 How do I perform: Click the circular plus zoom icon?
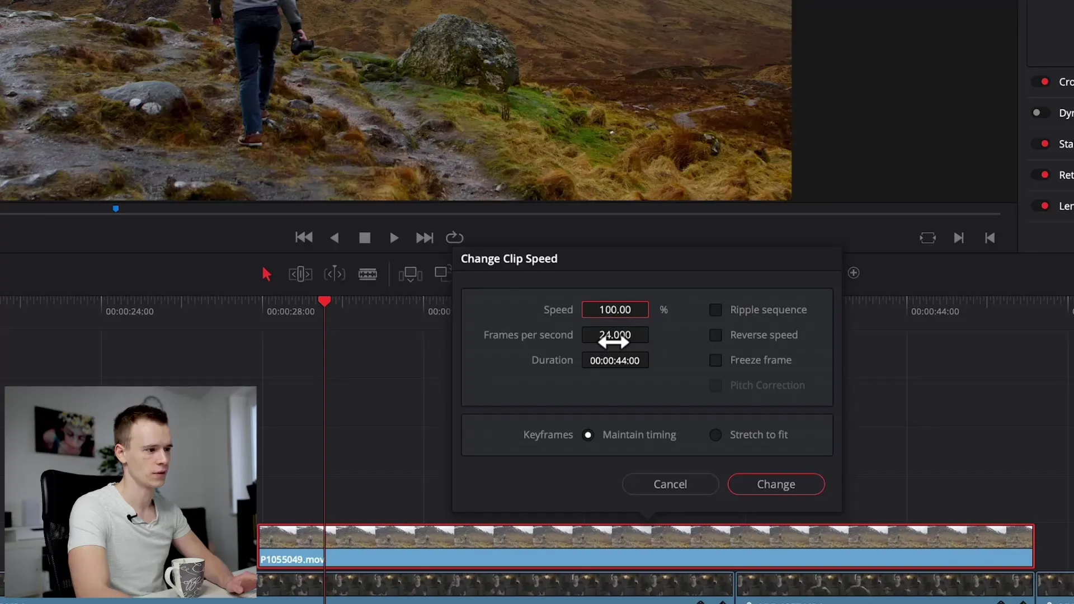(x=854, y=273)
